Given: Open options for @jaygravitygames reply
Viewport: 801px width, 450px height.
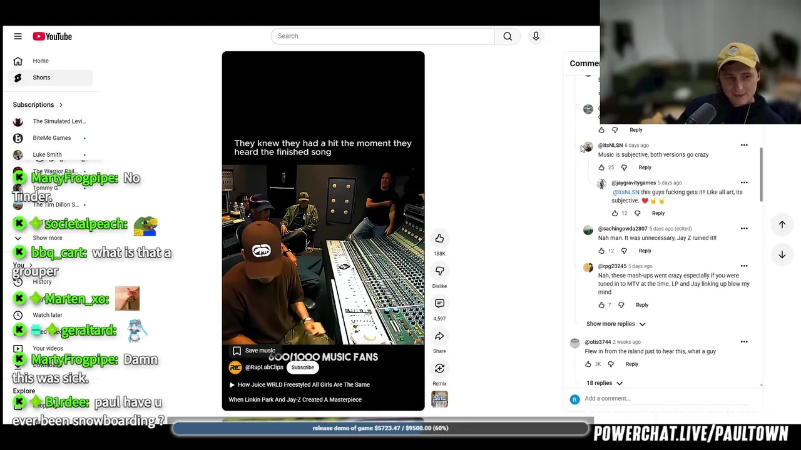Looking at the screenshot, I should point(744,182).
